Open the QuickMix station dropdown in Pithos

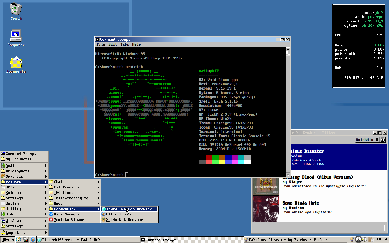(x=367, y=140)
